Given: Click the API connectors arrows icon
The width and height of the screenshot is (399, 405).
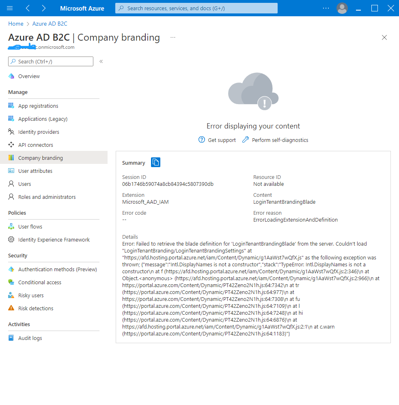Looking at the screenshot, I should (11, 145).
